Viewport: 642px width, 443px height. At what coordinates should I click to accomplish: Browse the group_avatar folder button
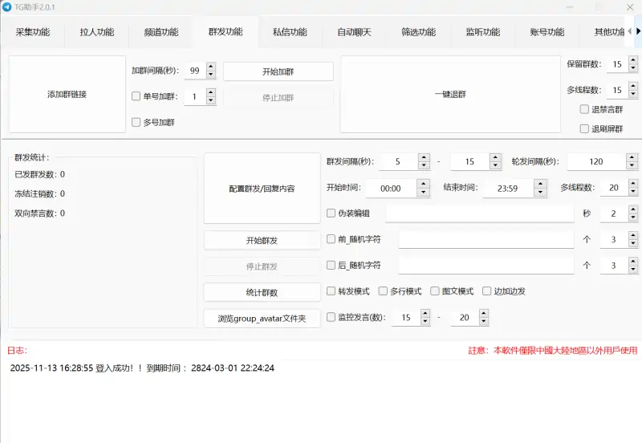tap(262, 319)
